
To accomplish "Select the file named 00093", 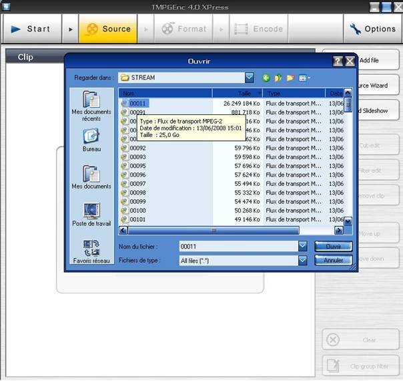I will pos(137,157).
